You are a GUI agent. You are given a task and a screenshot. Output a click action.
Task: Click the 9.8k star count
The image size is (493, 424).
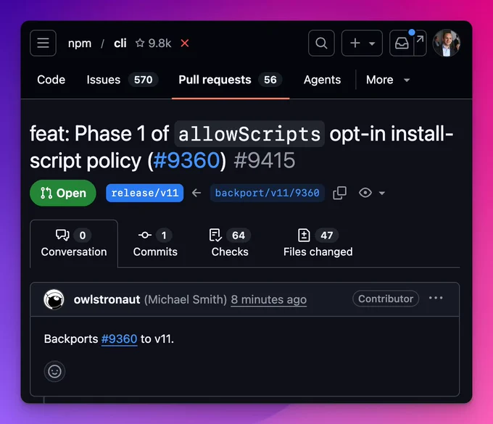click(x=159, y=43)
